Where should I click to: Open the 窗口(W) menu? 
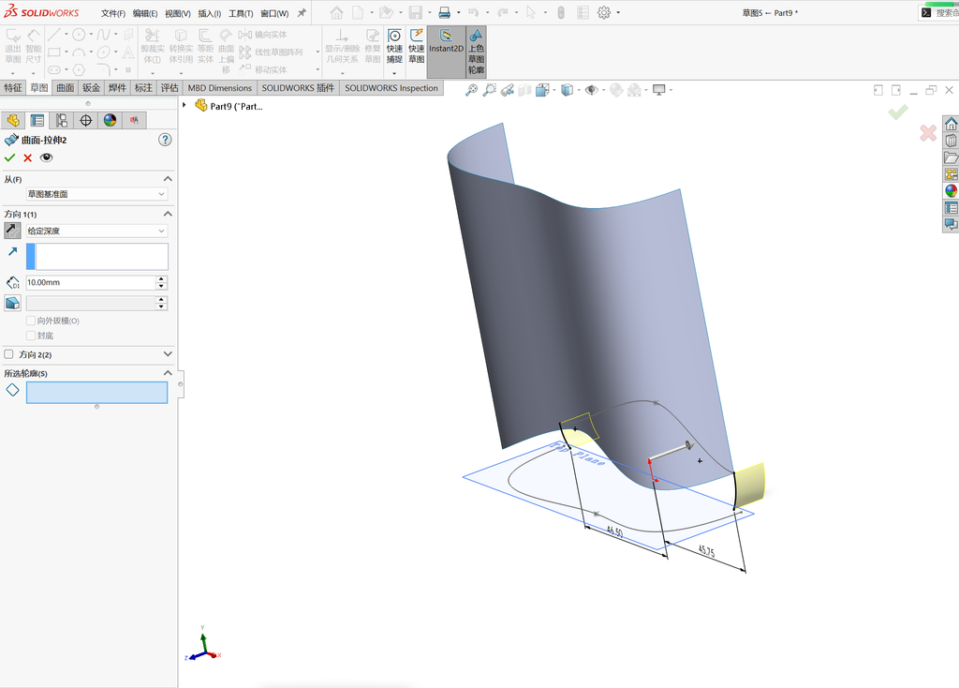tap(274, 13)
